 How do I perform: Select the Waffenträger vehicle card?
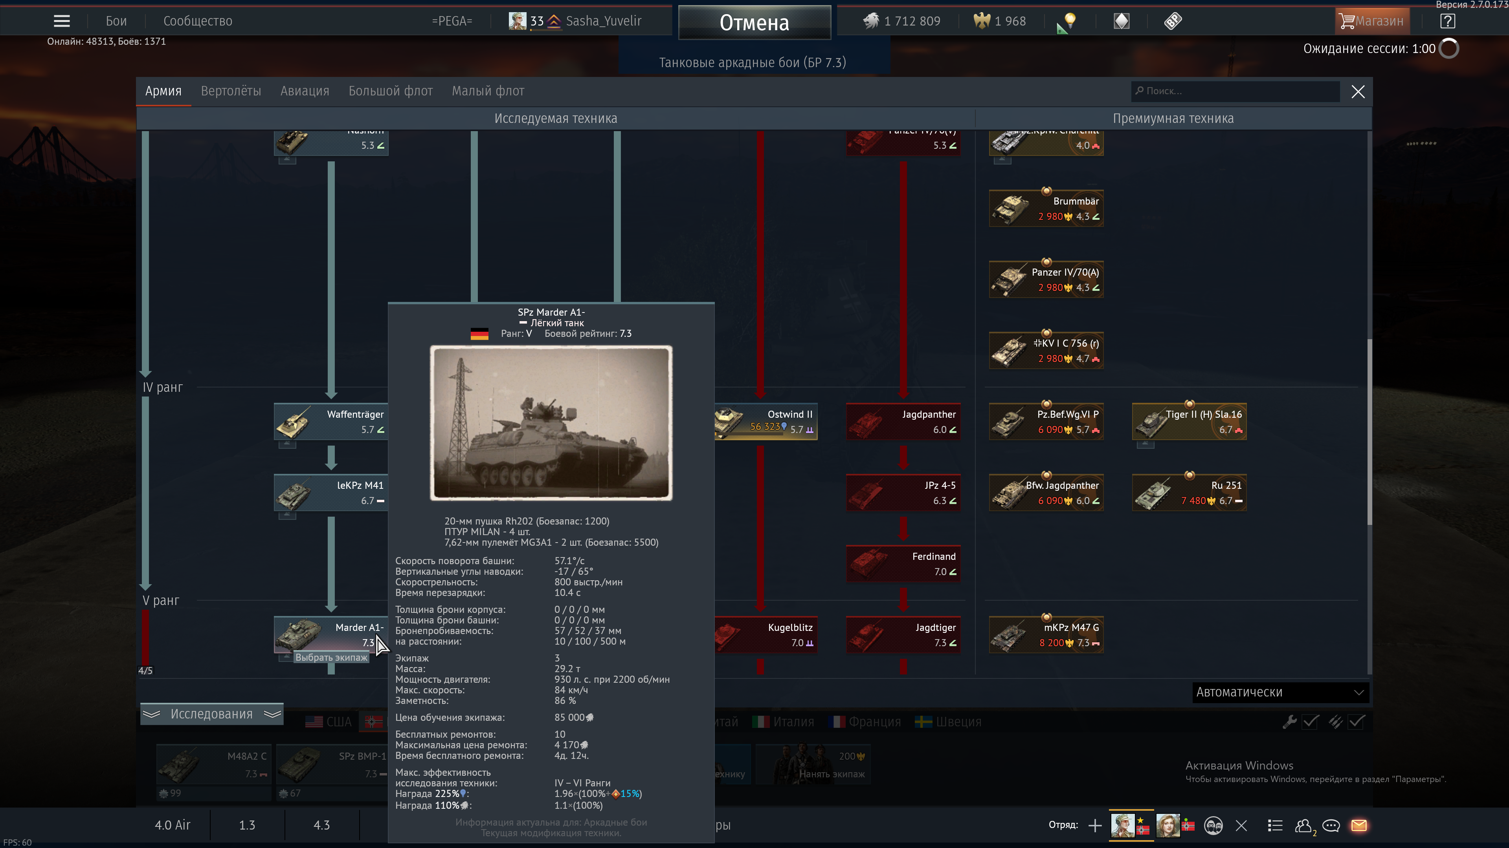tap(331, 421)
